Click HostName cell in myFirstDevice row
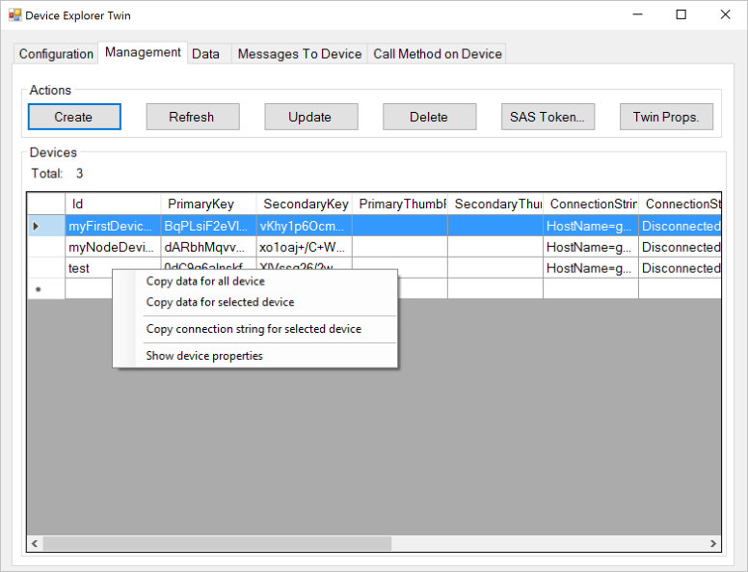This screenshot has height=572, width=748. pyautogui.click(x=591, y=226)
